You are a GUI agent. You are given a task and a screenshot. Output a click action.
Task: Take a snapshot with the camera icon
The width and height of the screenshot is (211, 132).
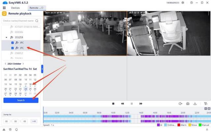pyautogui.click(x=188, y=104)
